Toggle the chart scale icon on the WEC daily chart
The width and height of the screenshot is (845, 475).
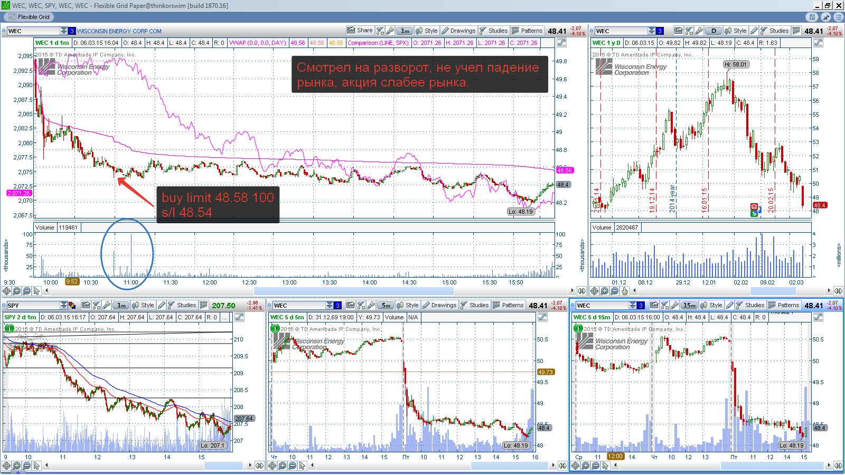pos(818,43)
